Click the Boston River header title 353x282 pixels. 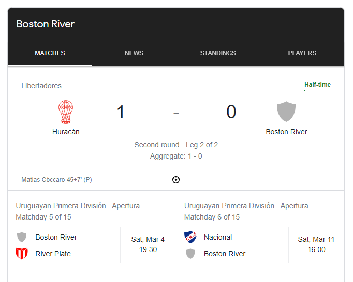46,24
